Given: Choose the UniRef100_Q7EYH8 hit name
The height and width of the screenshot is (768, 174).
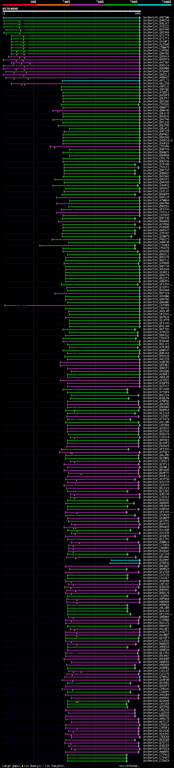Looking at the screenshot, I should click(x=156, y=165).
